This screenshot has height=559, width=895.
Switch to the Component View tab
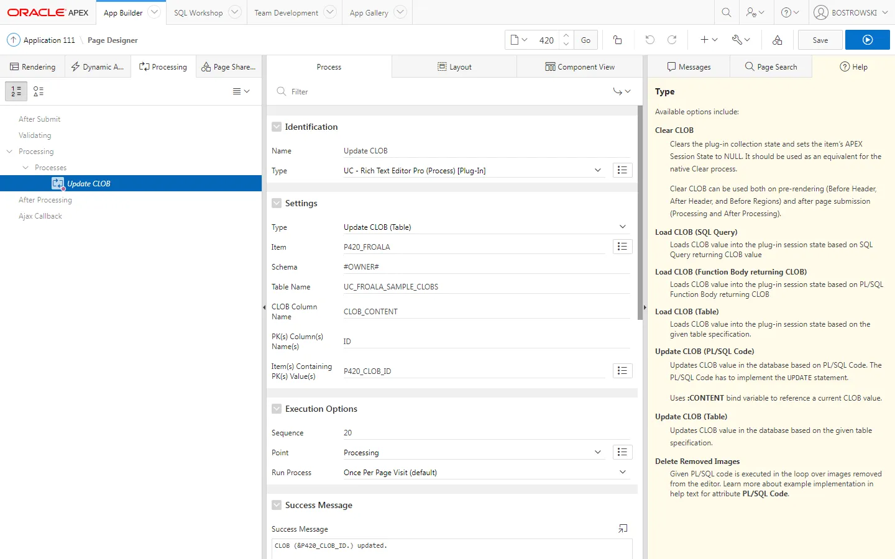point(579,66)
